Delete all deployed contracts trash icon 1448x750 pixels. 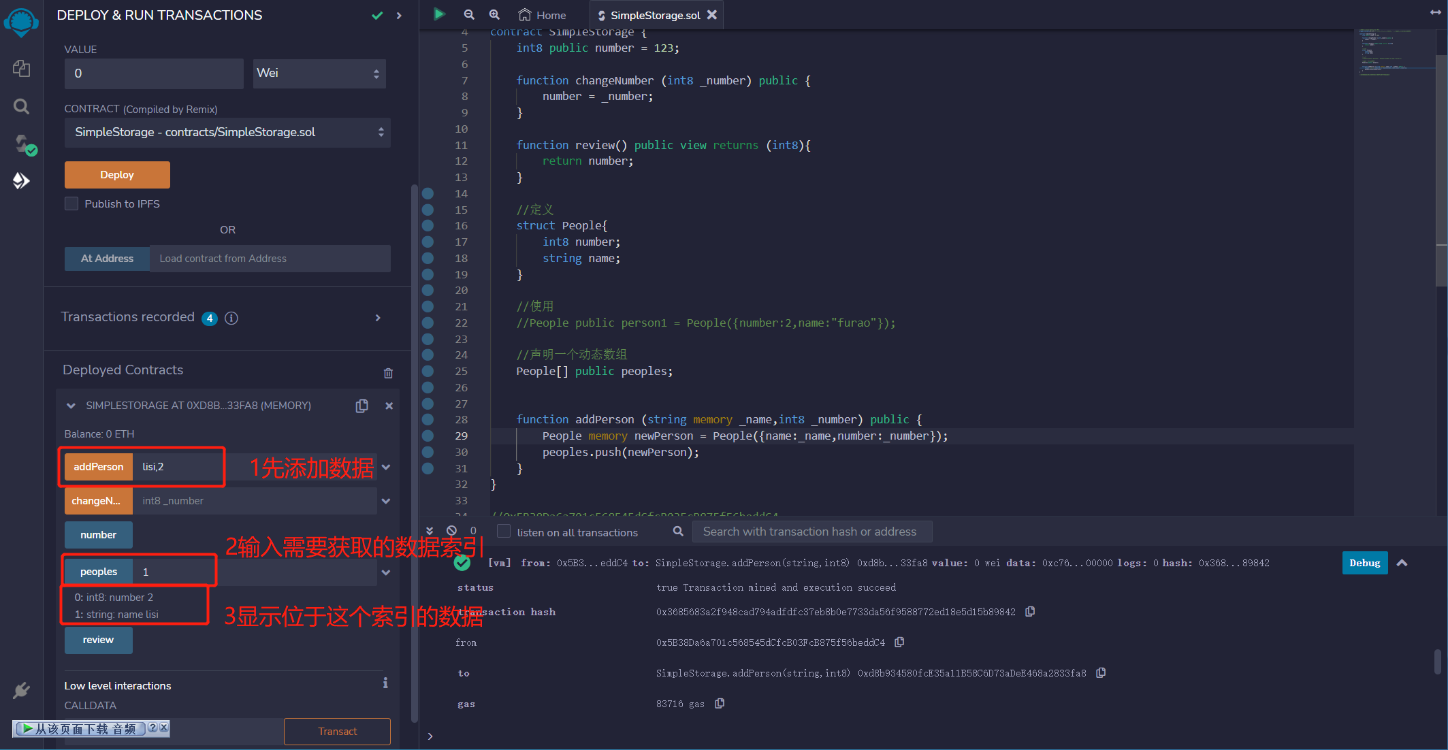[x=388, y=373]
